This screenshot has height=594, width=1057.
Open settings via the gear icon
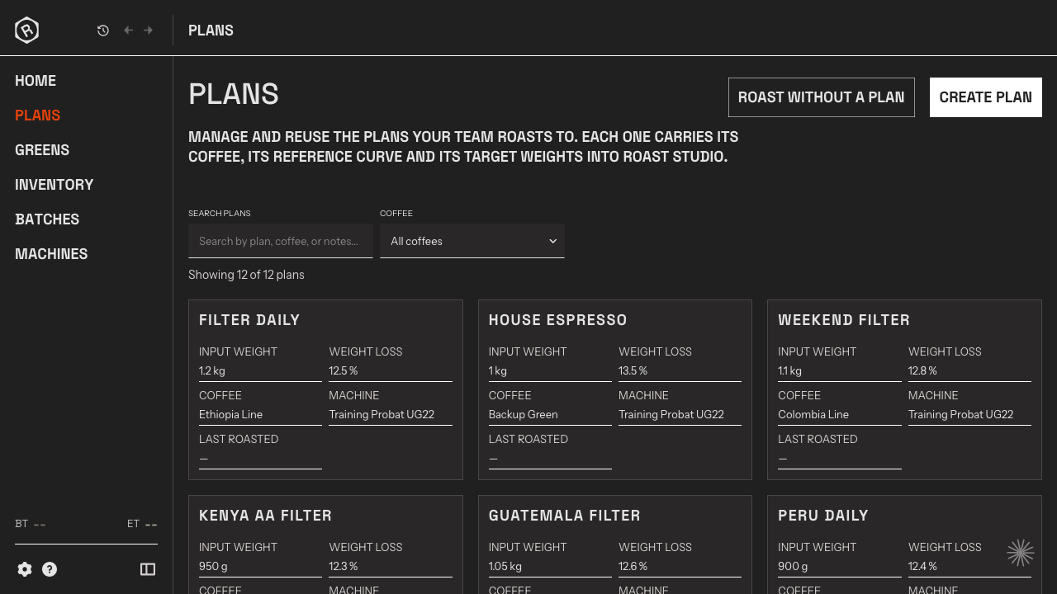pos(25,569)
